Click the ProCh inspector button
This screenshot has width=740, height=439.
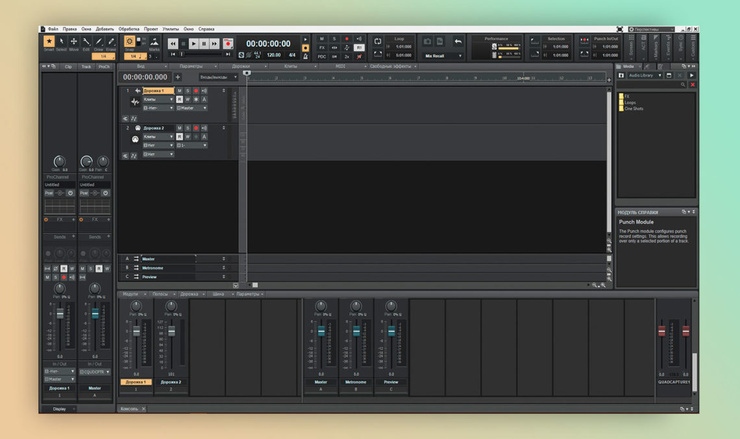[104, 67]
